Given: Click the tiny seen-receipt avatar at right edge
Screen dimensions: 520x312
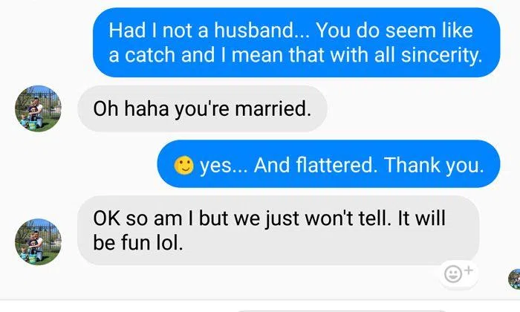Looking at the screenshot, I should pyautogui.click(x=514, y=279).
